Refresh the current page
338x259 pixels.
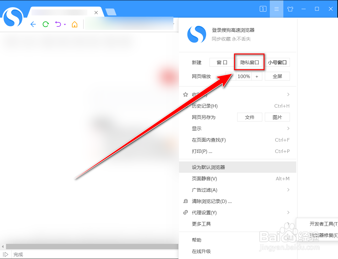[45, 24]
